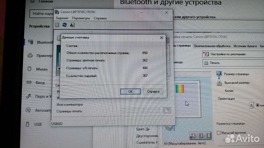Click the left icon beneath the page preview
This screenshot has width=264, height=148.
pos(192,136)
